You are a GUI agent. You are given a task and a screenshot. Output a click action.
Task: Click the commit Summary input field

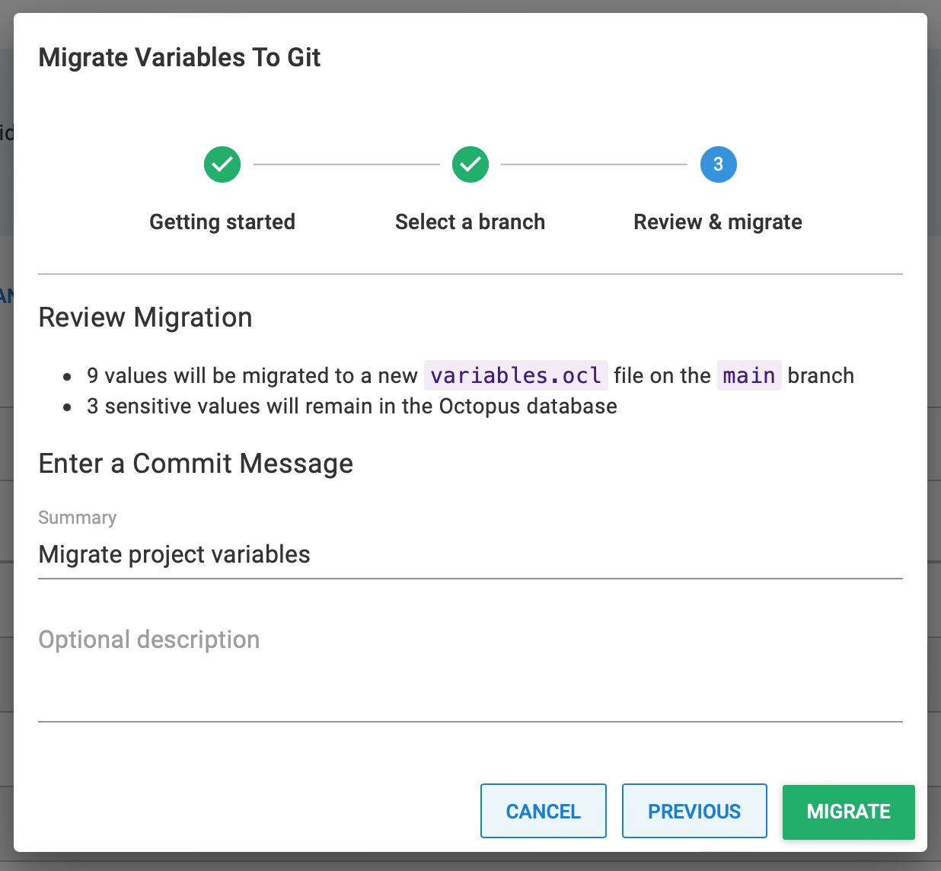pyautogui.click(x=470, y=555)
